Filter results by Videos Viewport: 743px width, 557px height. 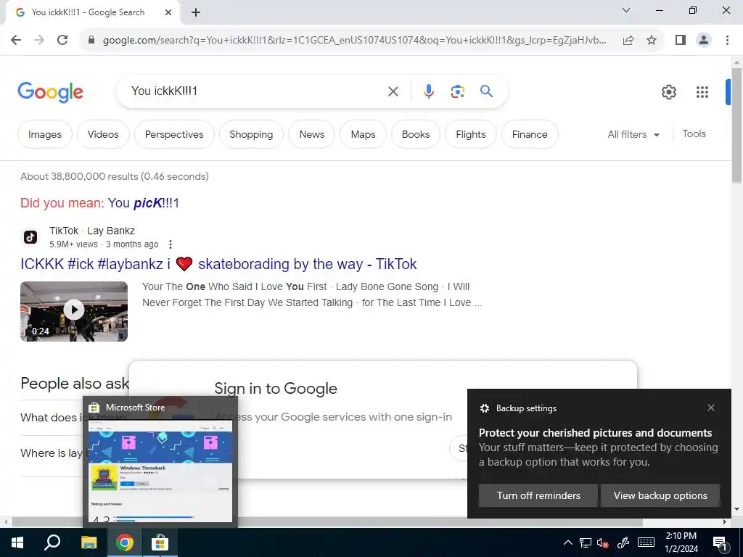coord(103,134)
